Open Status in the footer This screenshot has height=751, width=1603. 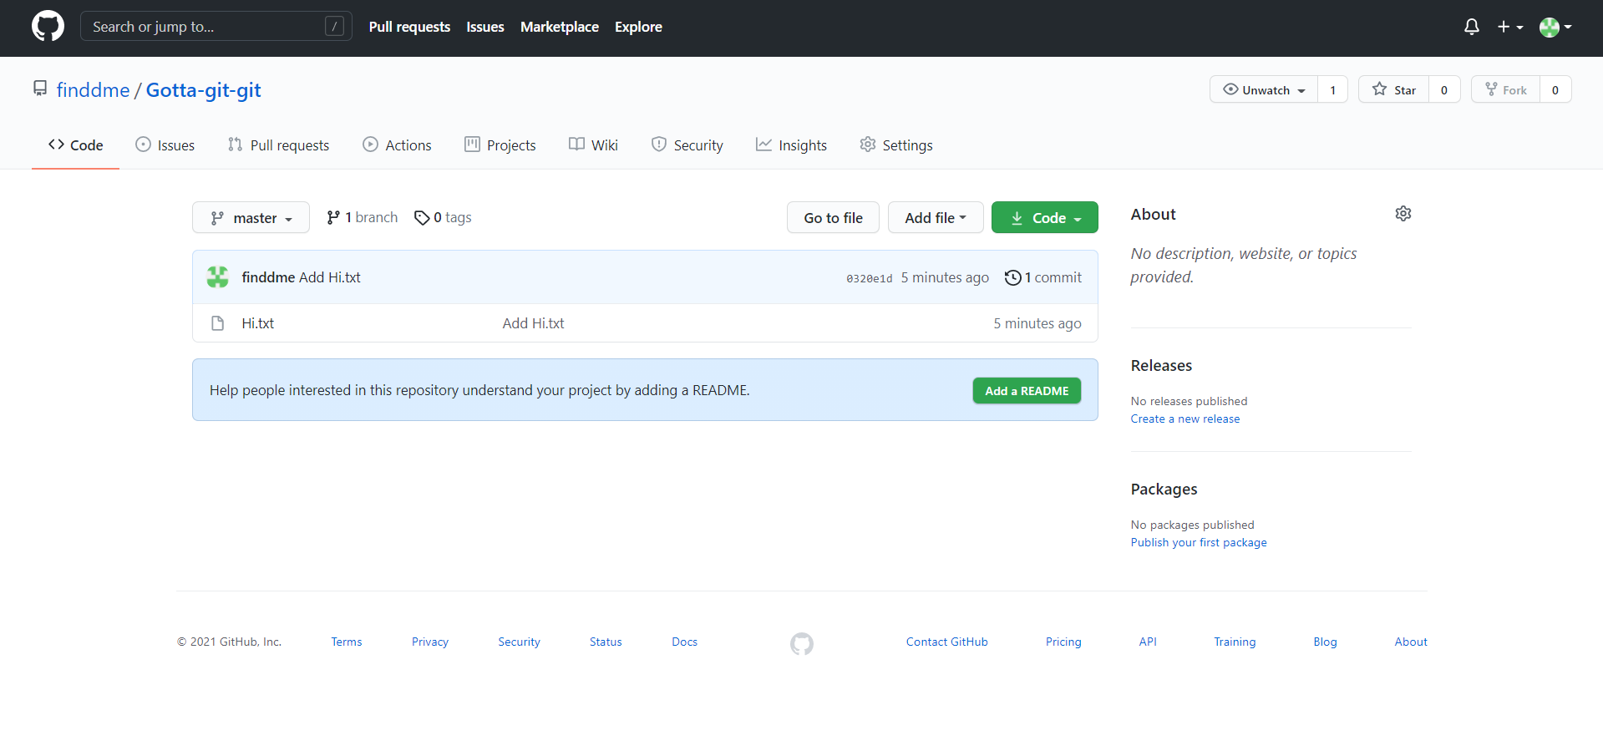(x=606, y=642)
